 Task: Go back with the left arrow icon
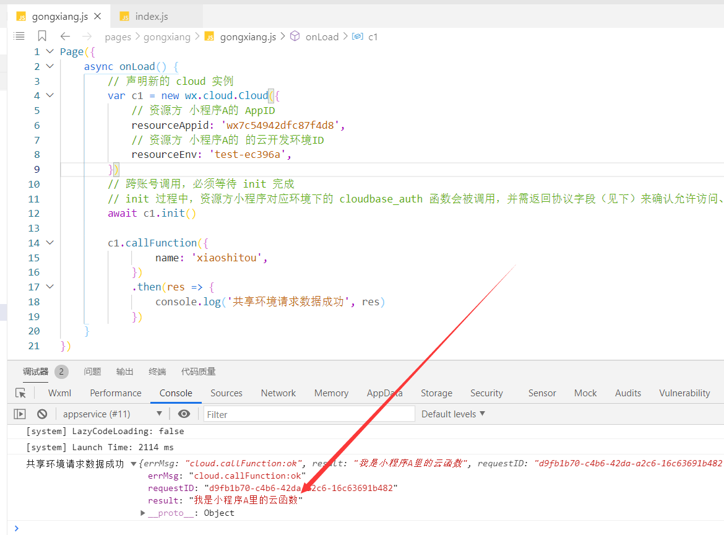click(65, 36)
